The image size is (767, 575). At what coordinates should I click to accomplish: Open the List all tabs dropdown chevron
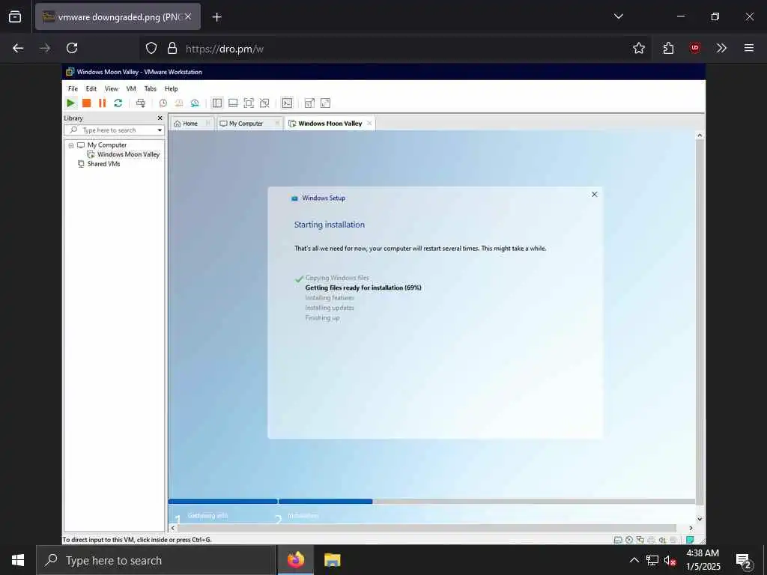pyautogui.click(x=618, y=16)
